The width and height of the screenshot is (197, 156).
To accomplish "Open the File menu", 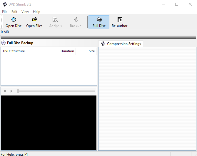I will tap(5, 12).
